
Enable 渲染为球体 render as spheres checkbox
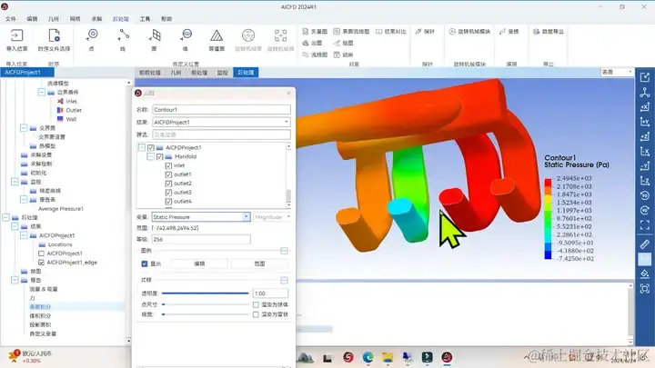click(256, 304)
